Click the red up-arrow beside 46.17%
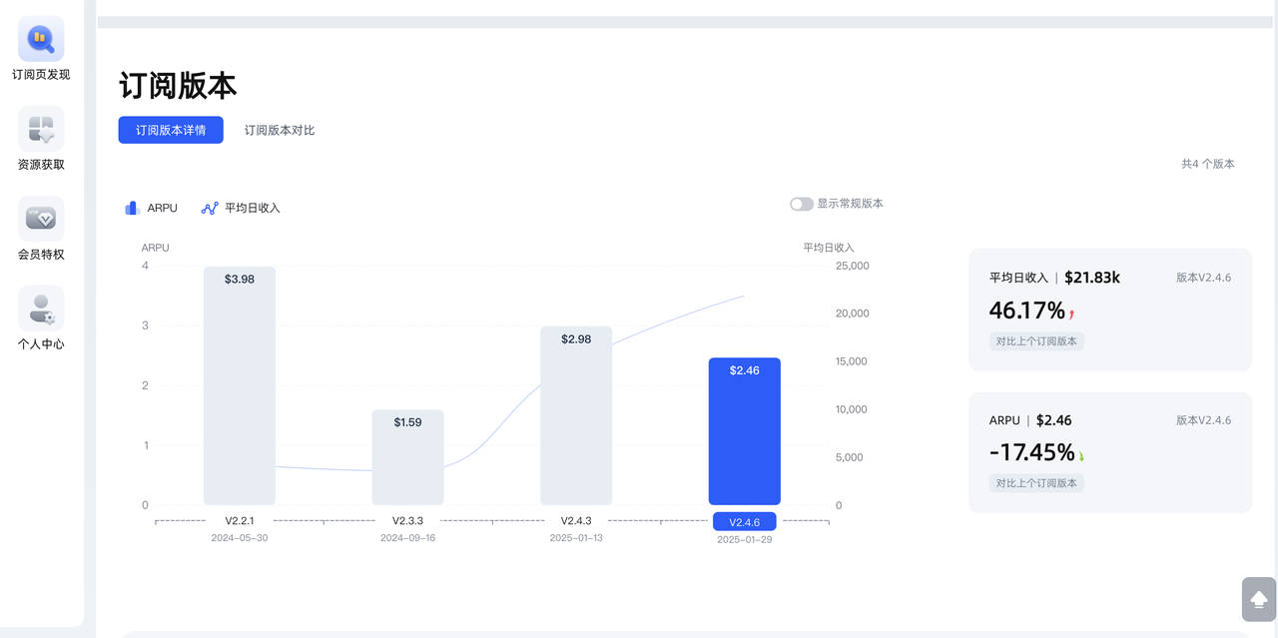Viewport: 1278px width, 638px height. coord(1071,315)
